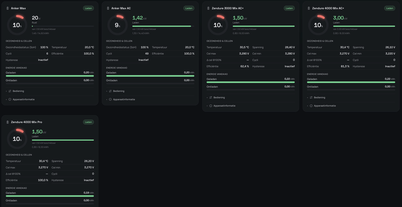Viewport: 402px width, 207px height.
Task: Click Hysterese Inactief in Anker Max AC card
Action: coord(127,60)
